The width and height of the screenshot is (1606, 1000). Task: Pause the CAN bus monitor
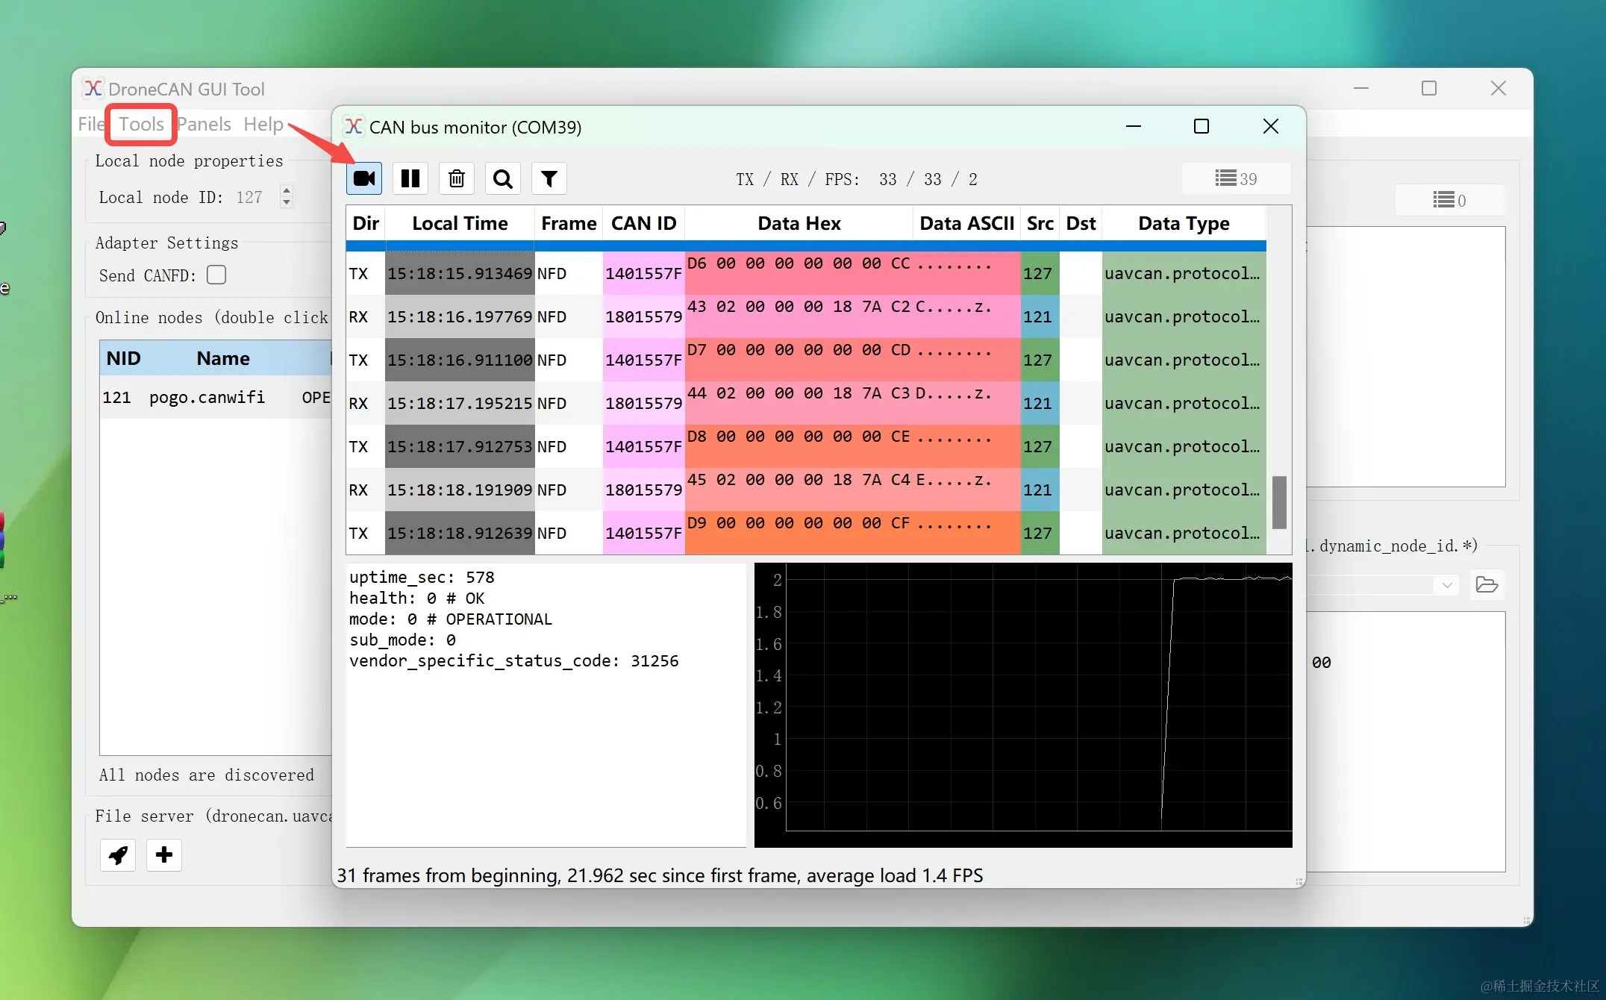pos(410,178)
